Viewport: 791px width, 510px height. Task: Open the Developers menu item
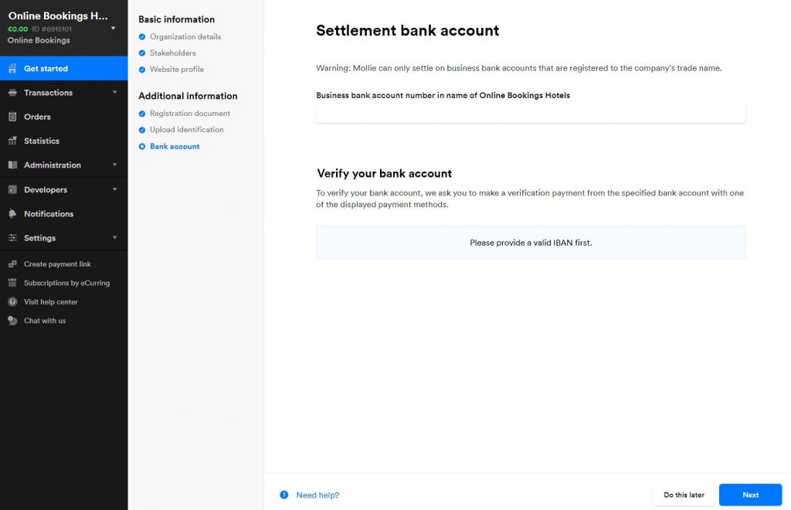(63, 189)
